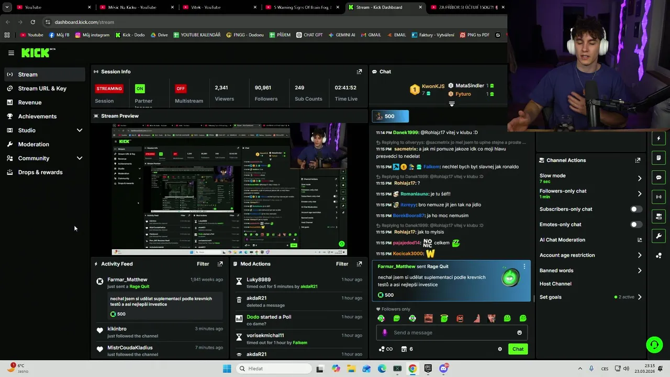This screenshot has height=377, width=670.
Task: Open Slow mode options chevron
Action: 640,179
